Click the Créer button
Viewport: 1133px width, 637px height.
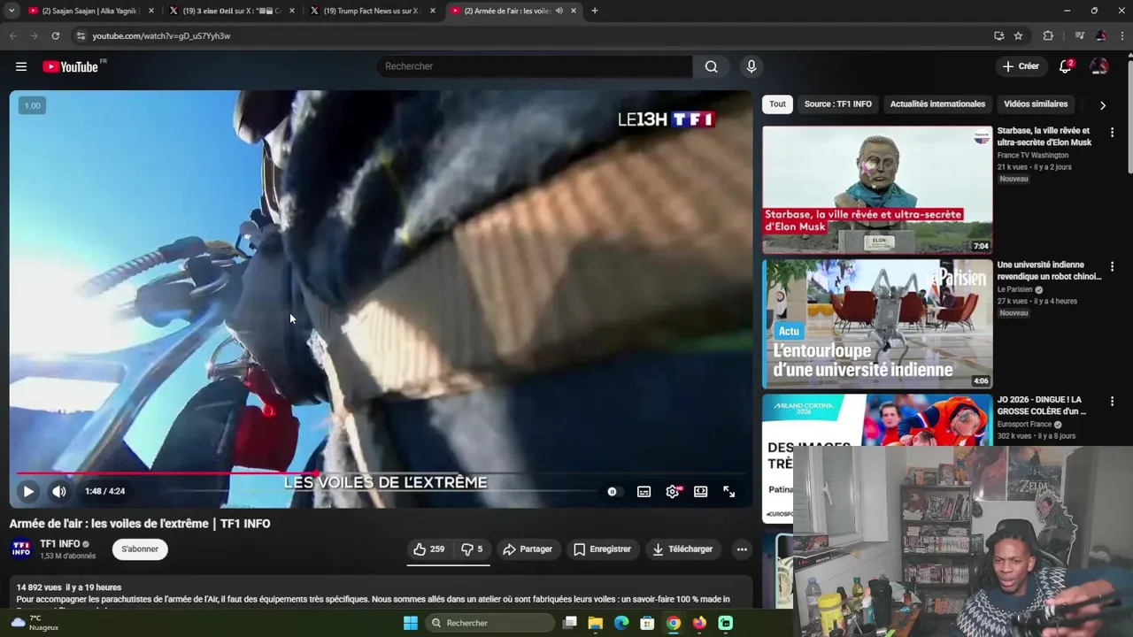click(1021, 66)
